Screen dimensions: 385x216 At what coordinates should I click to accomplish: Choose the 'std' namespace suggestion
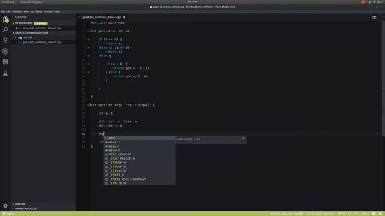pyautogui.click(x=140, y=138)
